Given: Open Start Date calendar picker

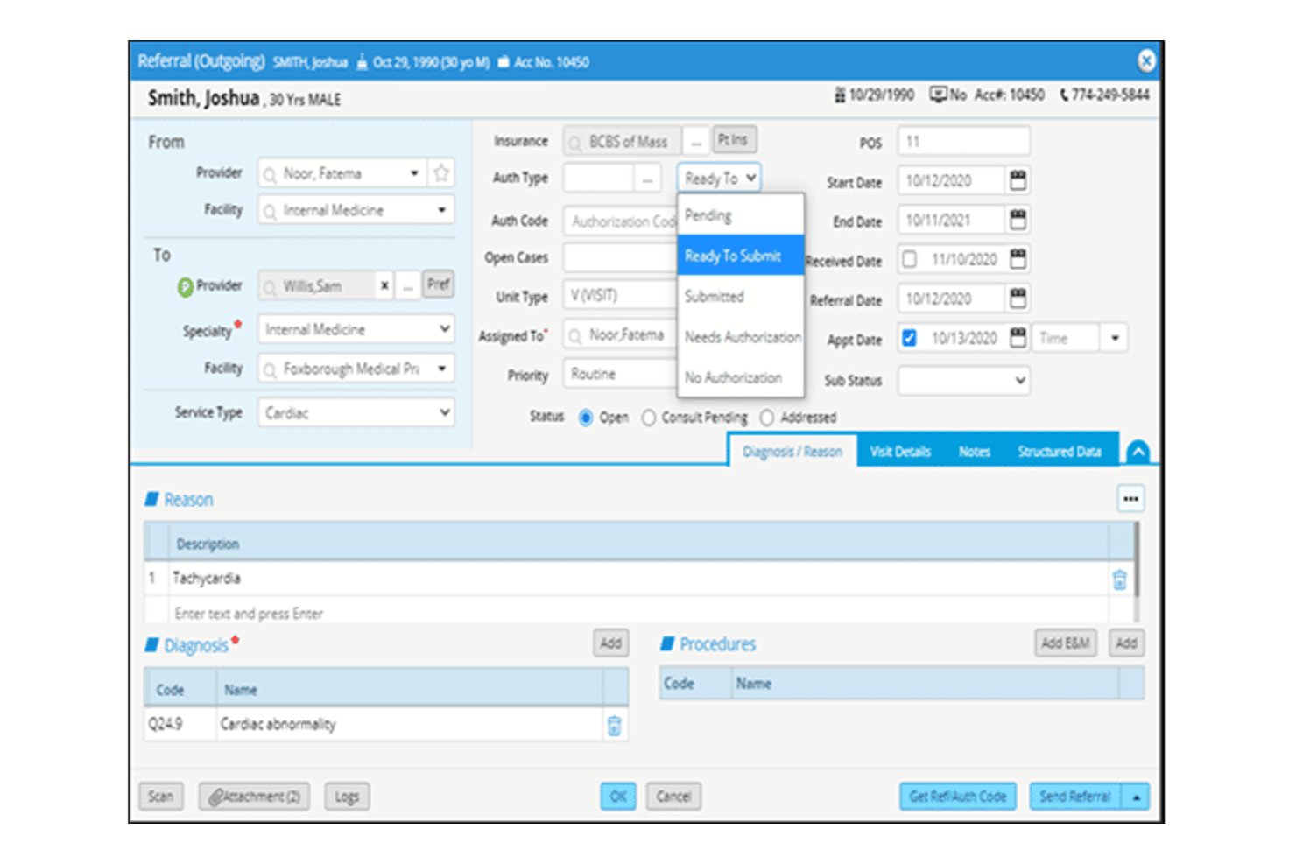Looking at the screenshot, I should (x=1018, y=181).
